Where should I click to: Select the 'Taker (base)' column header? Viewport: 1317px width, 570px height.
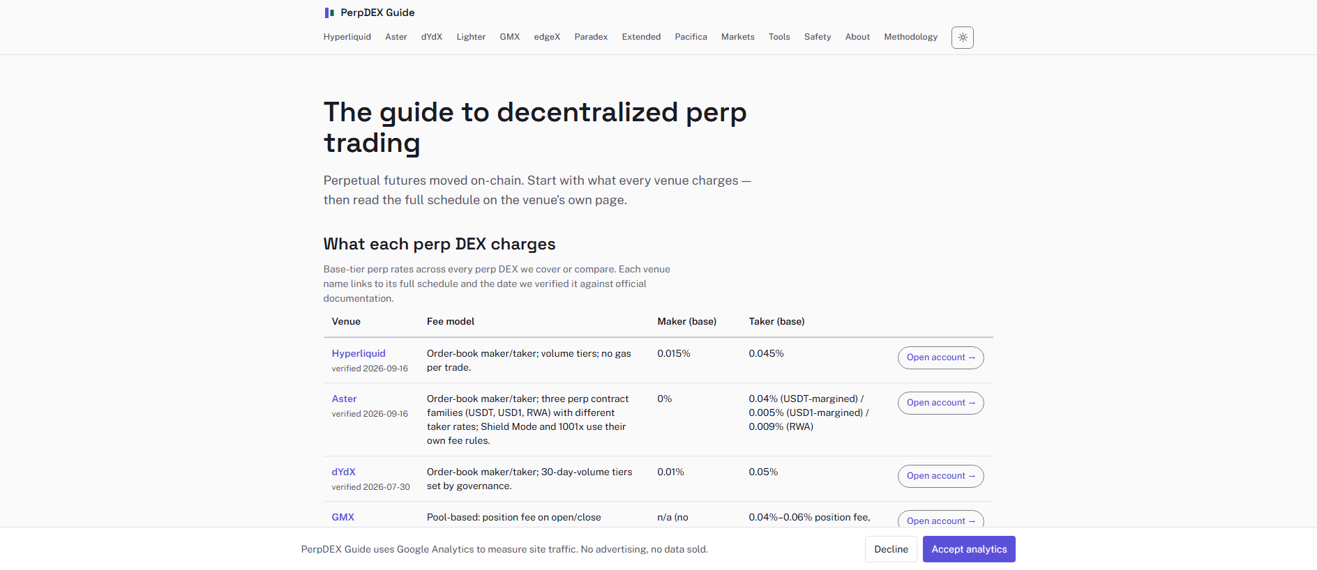point(776,321)
